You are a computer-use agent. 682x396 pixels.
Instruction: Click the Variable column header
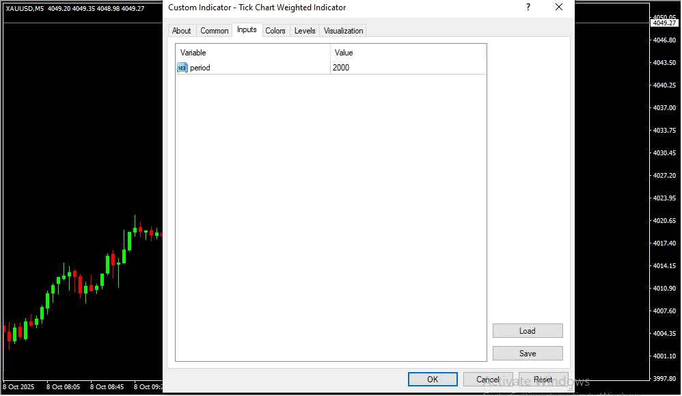coord(253,53)
